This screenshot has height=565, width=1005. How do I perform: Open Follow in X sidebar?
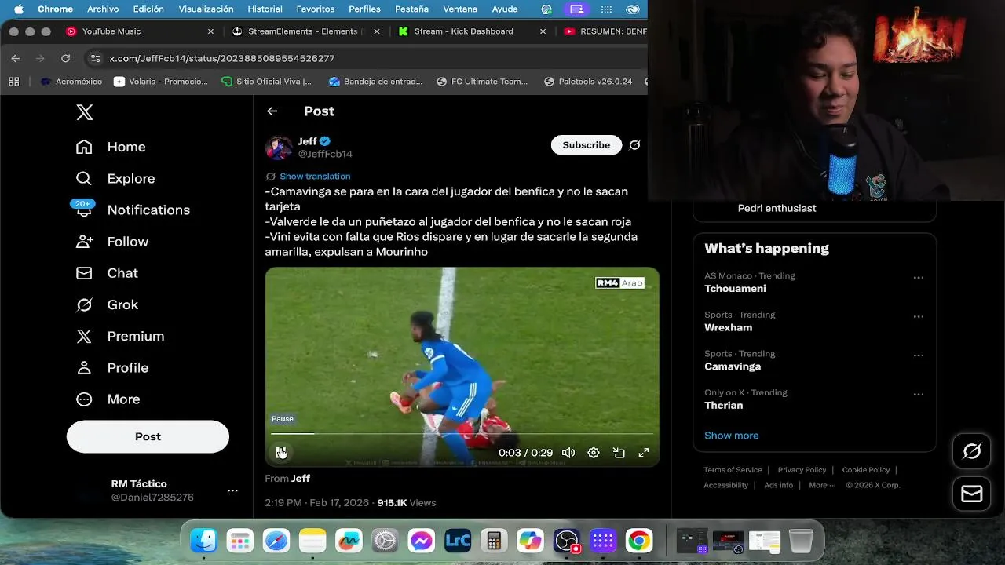[x=112, y=242]
